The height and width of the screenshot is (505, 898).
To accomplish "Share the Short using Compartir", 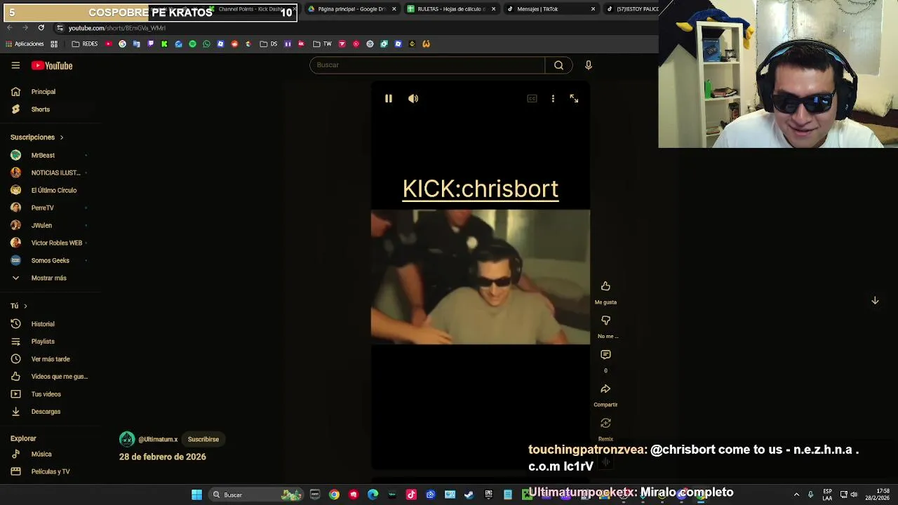I will [x=605, y=389].
